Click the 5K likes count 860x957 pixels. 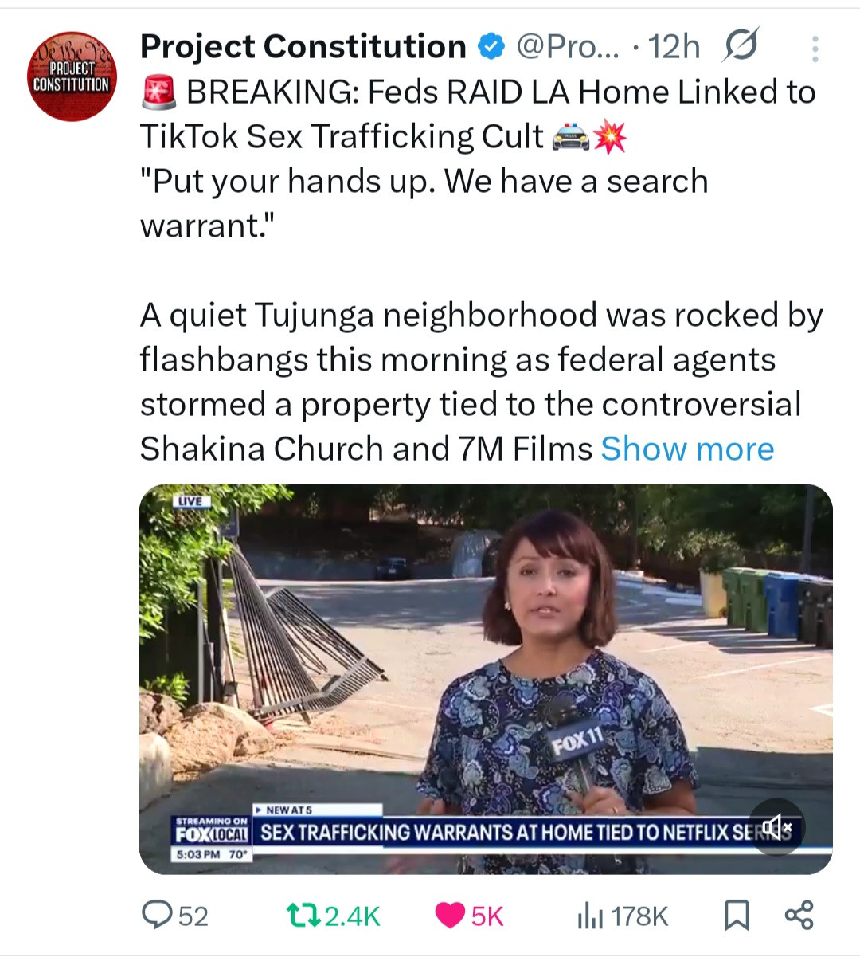click(x=487, y=916)
